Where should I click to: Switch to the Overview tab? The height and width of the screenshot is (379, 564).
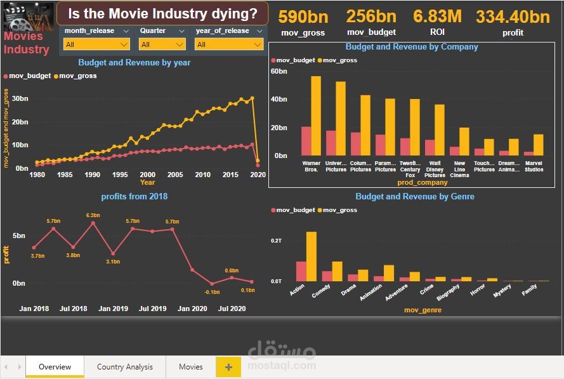click(x=55, y=367)
